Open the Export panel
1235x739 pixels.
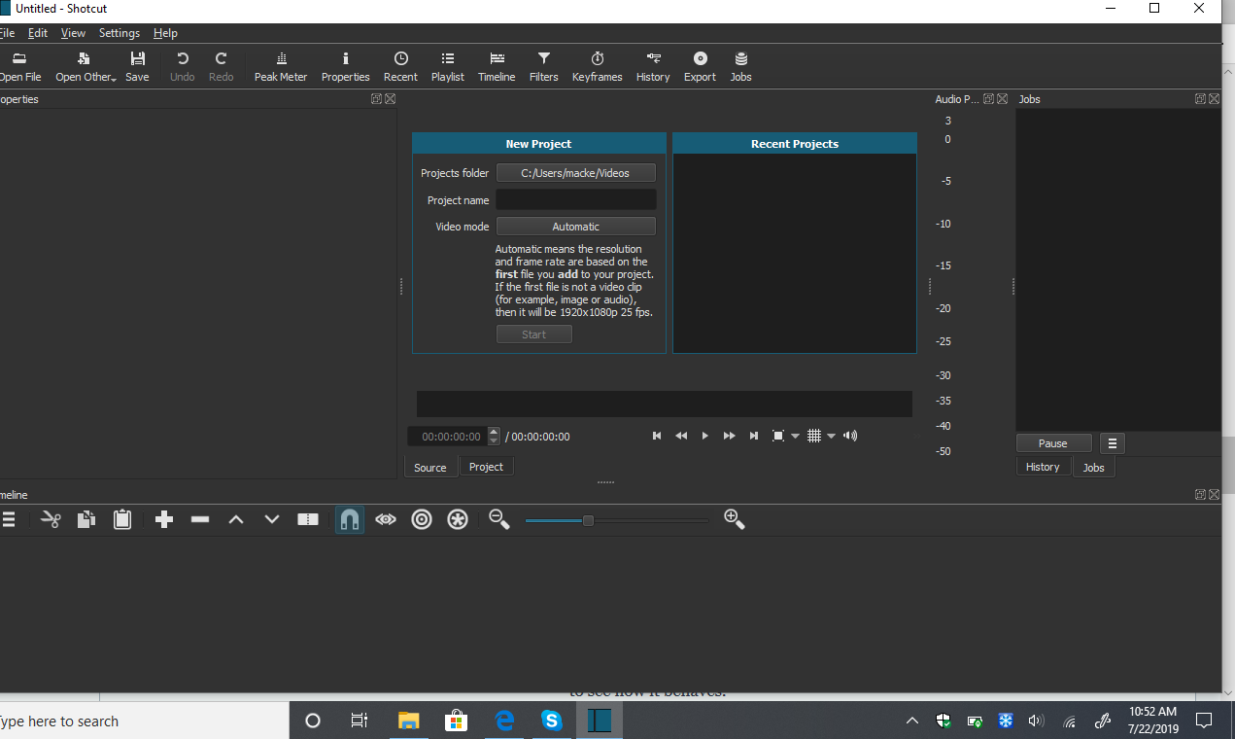tap(700, 66)
